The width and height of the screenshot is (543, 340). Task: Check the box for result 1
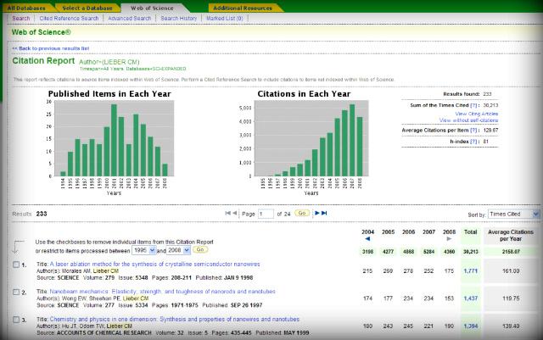click(16, 265)
